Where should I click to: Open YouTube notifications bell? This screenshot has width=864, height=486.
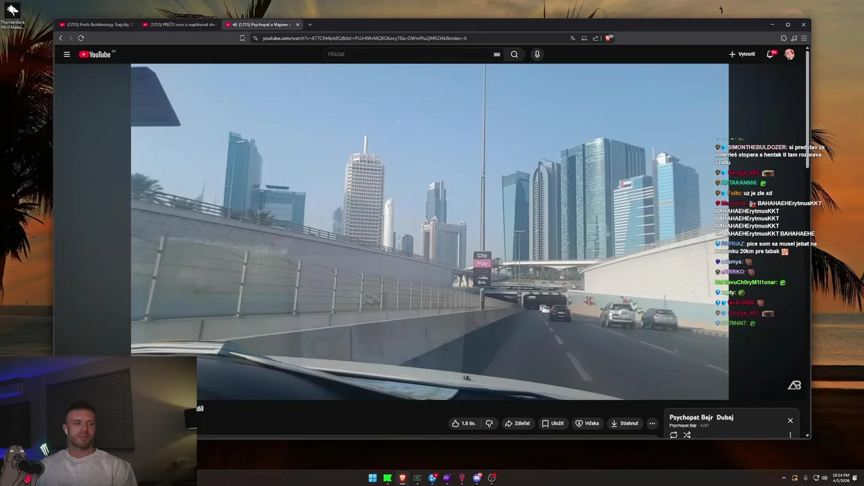tap(770, 54)
